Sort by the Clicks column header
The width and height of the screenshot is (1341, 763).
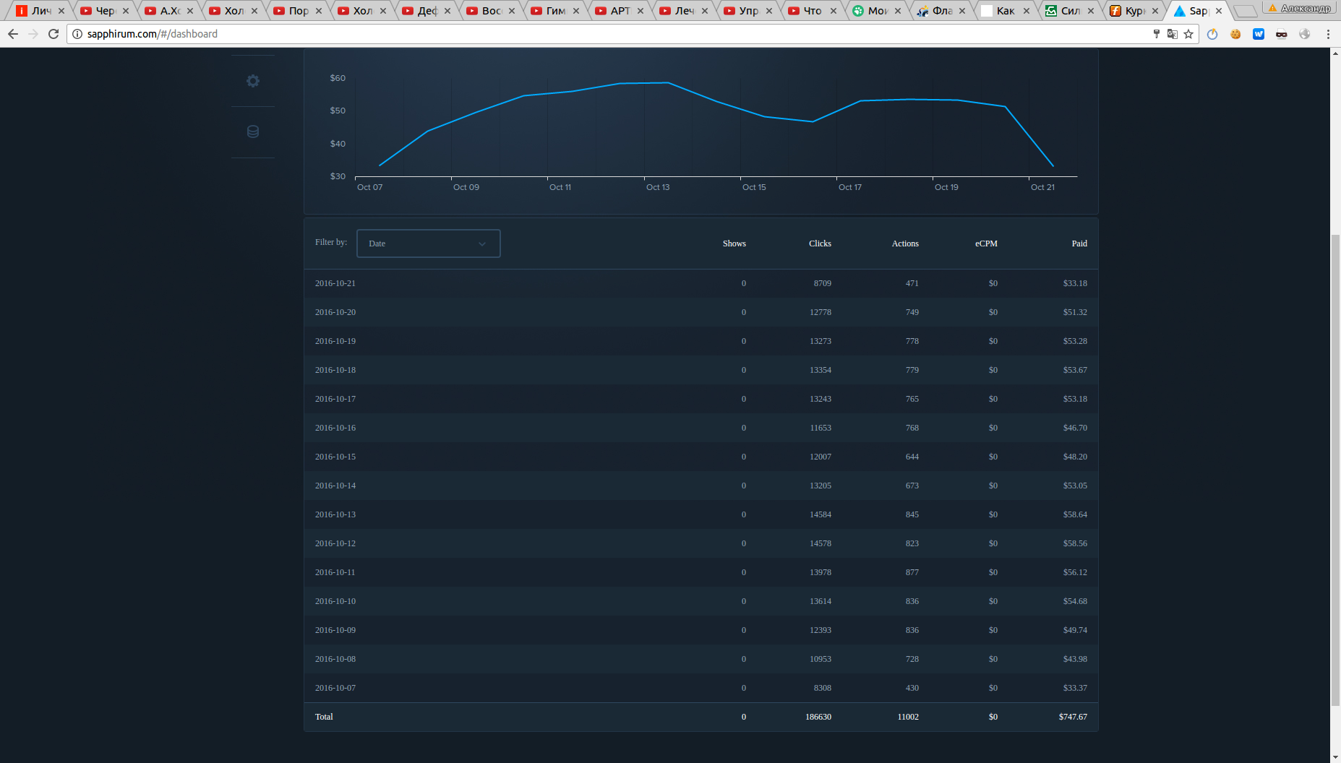coord(820,243)
